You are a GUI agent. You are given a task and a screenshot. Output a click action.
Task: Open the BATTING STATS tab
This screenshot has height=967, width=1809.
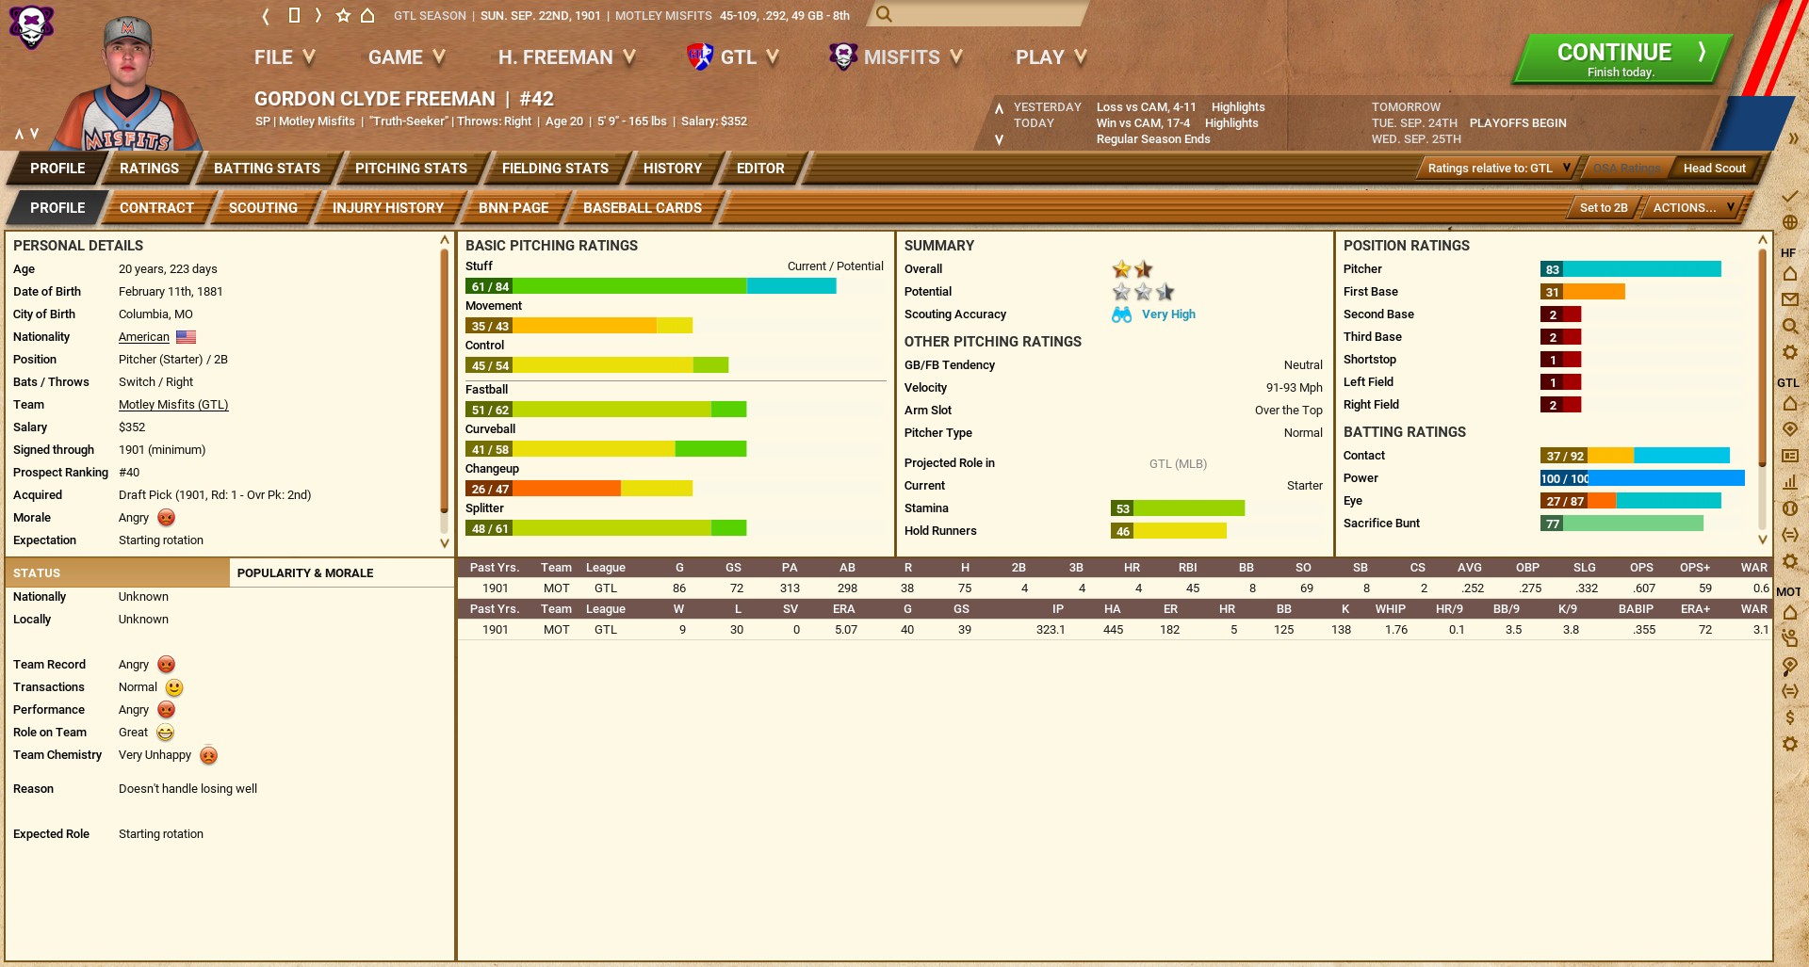[x=267, y=169]
